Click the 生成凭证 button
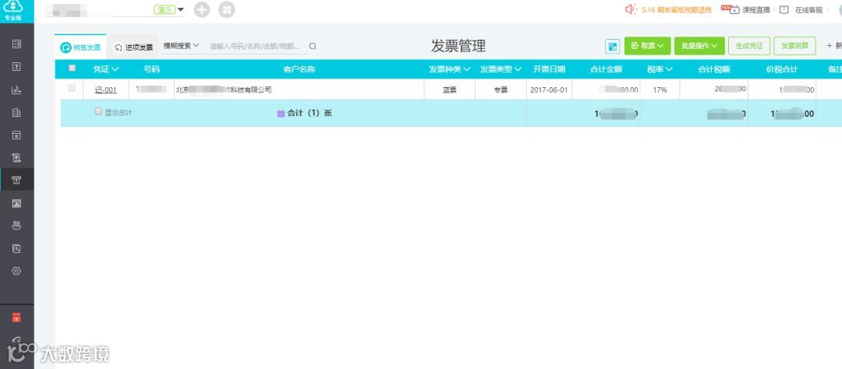 [x=749, y=46]
